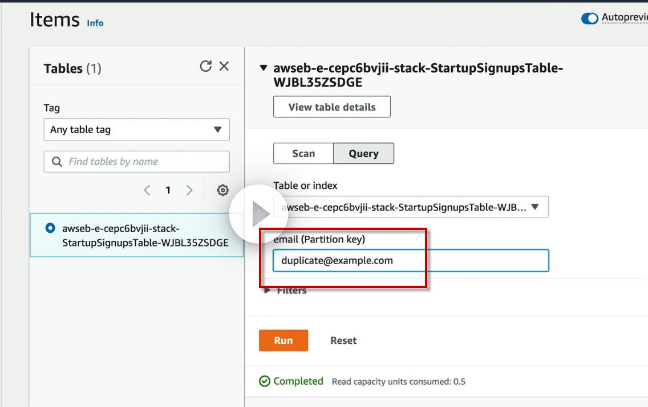648x407 pixels.
Task: Click the email partition key field
Action: (x=411, y=261)
